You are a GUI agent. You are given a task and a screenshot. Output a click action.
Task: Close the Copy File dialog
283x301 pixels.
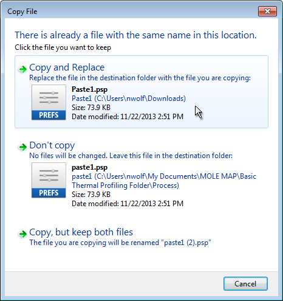point(267,12)
